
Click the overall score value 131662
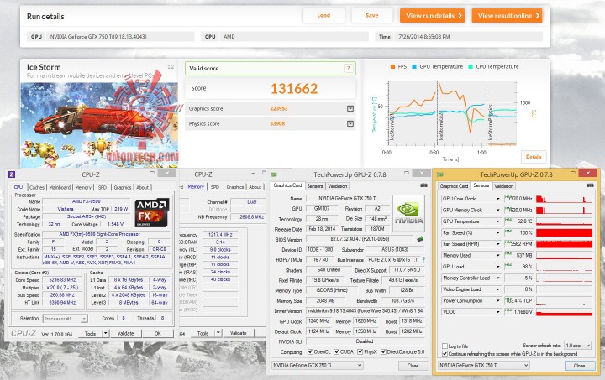pos(294,89)
